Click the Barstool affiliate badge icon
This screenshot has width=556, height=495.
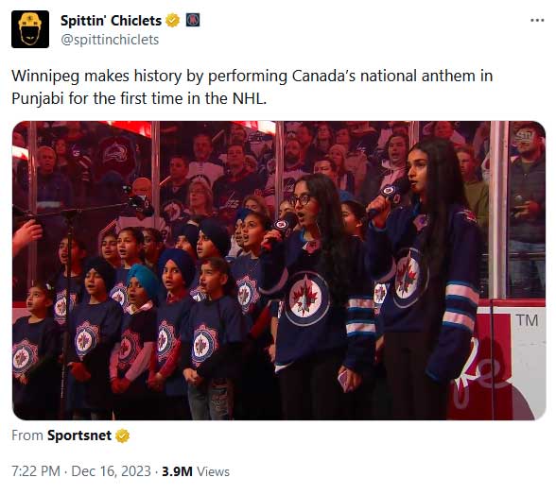tap(193, 20)
